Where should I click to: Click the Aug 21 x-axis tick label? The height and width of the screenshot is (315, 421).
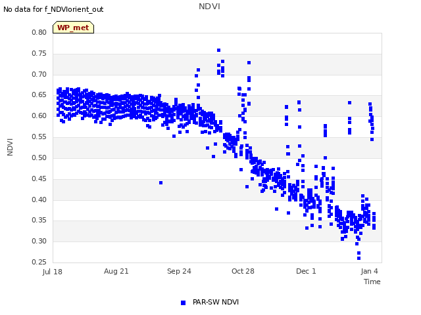(x=116, y=271)
